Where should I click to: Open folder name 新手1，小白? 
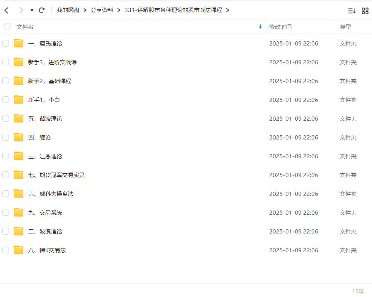(44, 100)
